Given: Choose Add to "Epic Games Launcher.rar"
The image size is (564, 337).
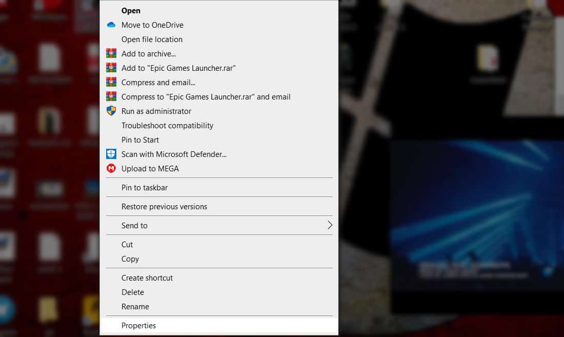Looking at the screenshot, I should [219, 68].
